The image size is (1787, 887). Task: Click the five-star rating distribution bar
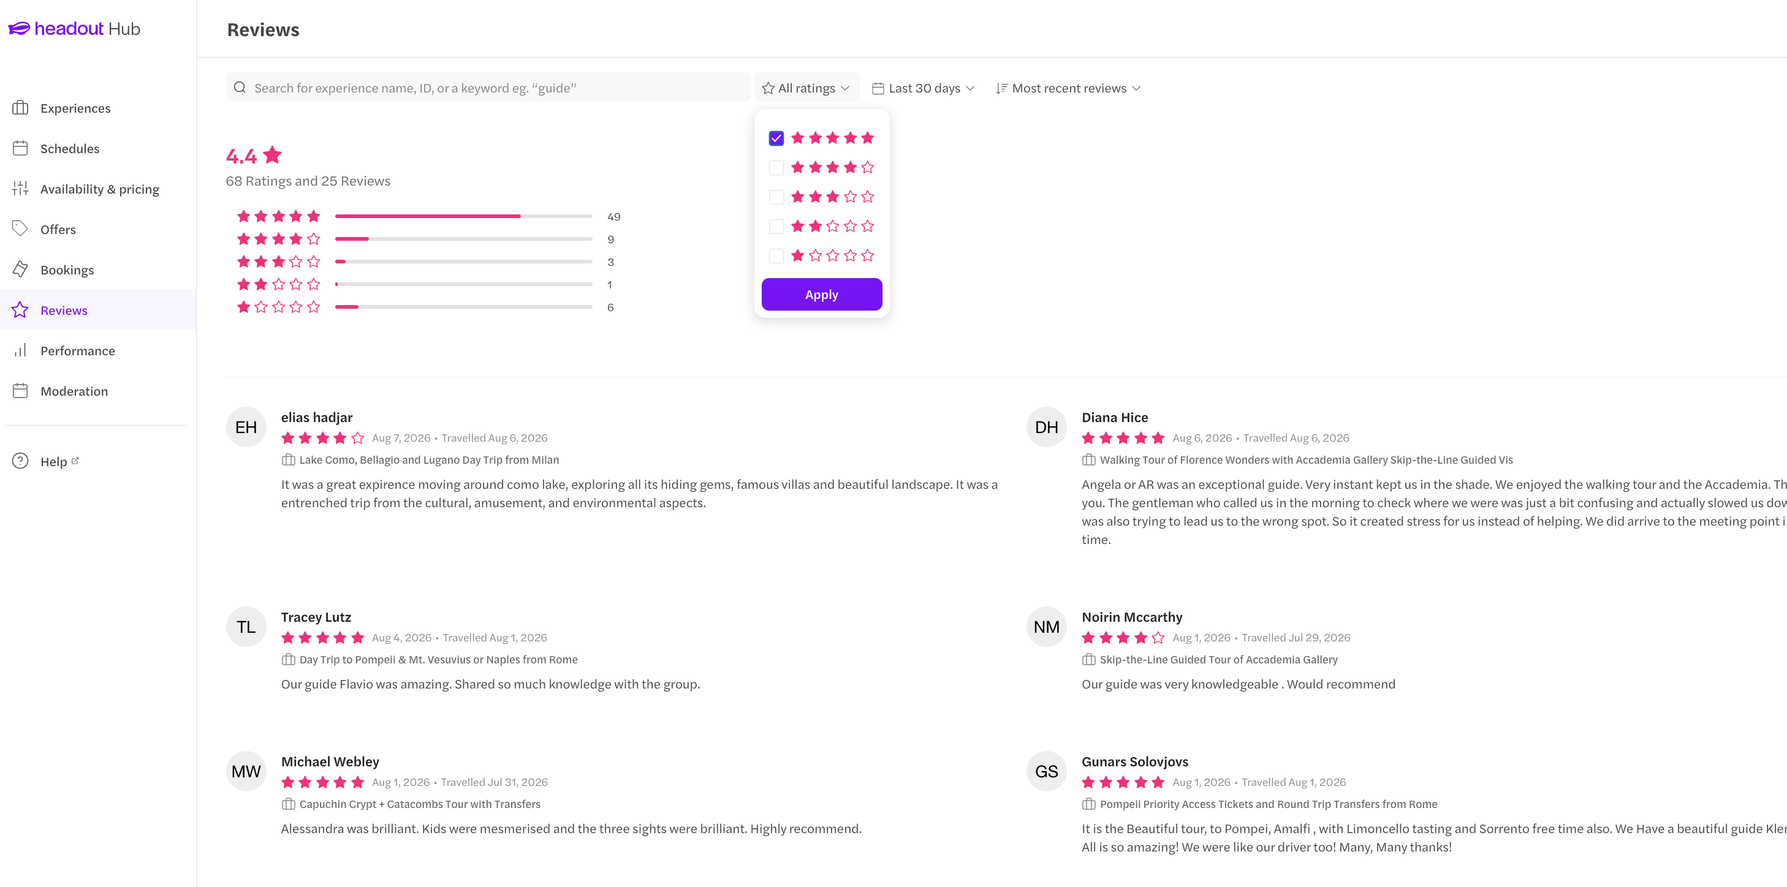click(463, 216)
